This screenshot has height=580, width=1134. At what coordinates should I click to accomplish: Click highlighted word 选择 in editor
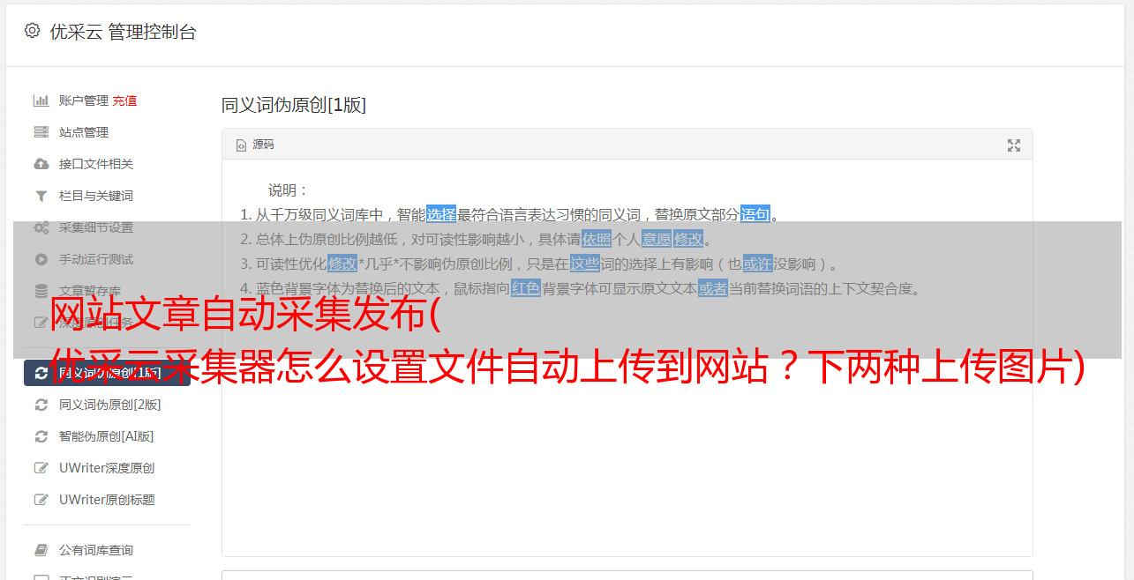(x=441, y=214)
